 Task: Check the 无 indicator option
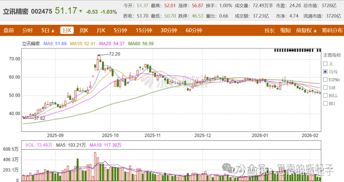325,64
